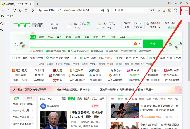Switch city with the [切换] link
Viewport: 190px width, 129px height.
coord(55,28)
